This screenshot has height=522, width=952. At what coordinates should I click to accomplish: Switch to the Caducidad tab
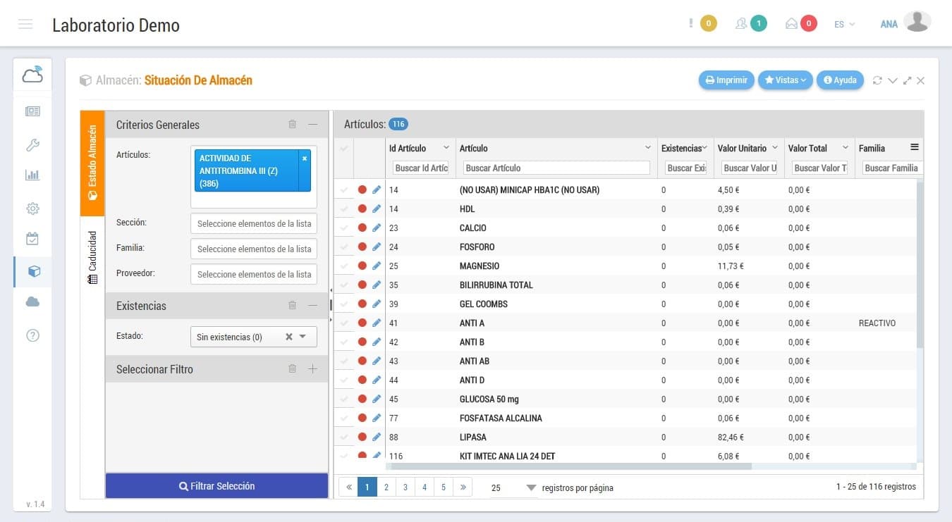pyautogui.click(x=92, y=256)
